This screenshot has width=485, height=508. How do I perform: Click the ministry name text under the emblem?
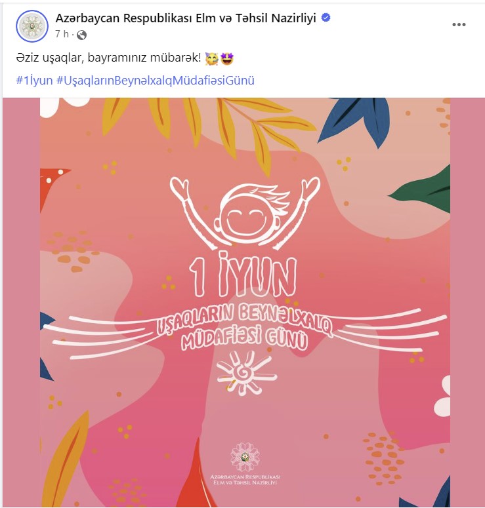[245, 480]
